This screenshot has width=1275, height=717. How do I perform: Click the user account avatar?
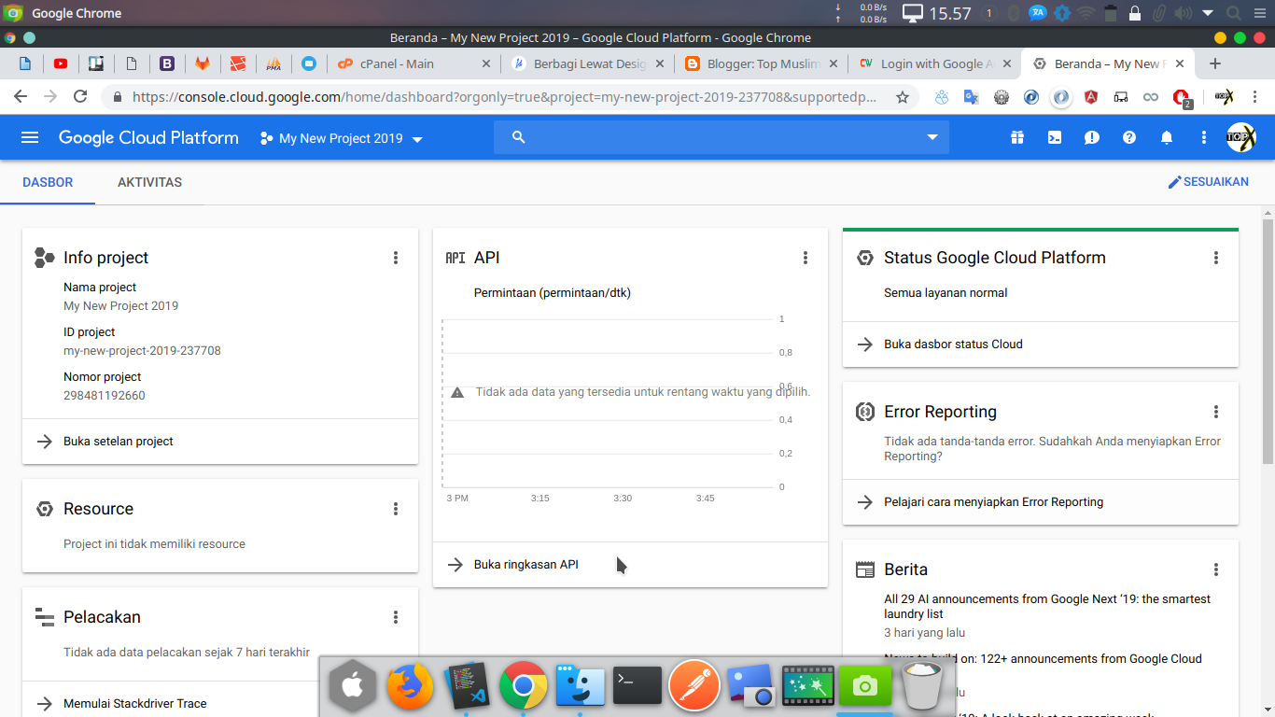tap(1240, 138)
